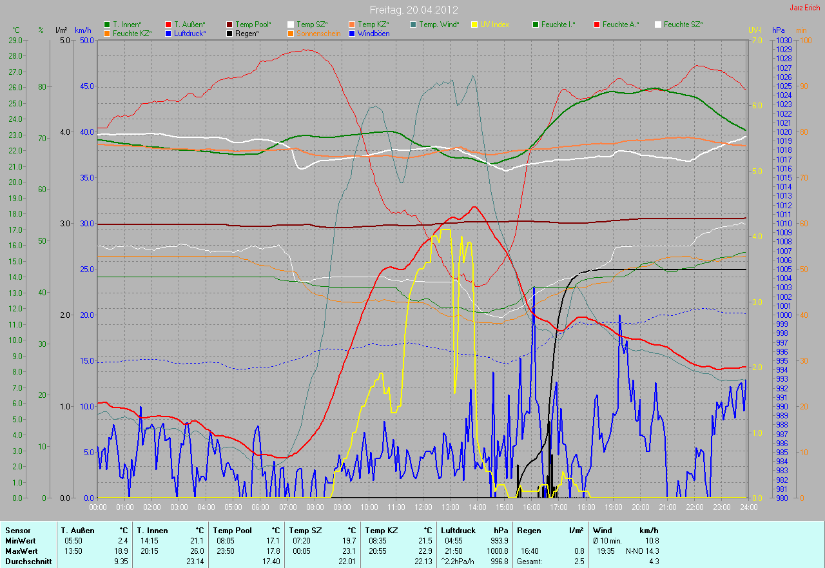Click the rain total value '2.5'
This screenshot has width=825, height=568.
pos(579,562)
